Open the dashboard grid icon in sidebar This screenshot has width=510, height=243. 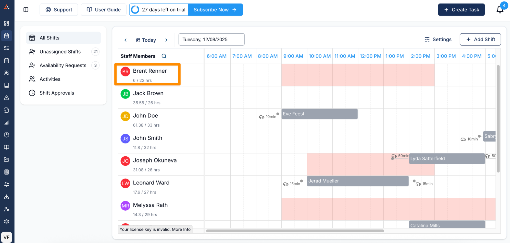7,23
